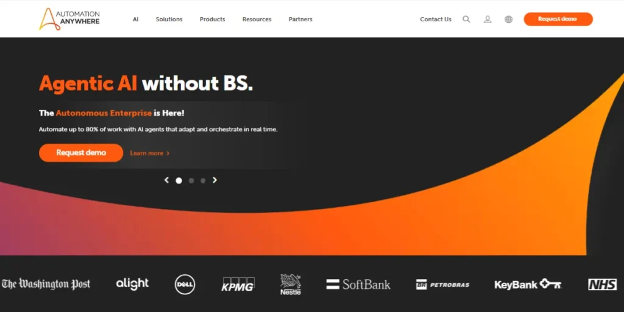
Task: Click the user account icon
Action: point(487,19)
